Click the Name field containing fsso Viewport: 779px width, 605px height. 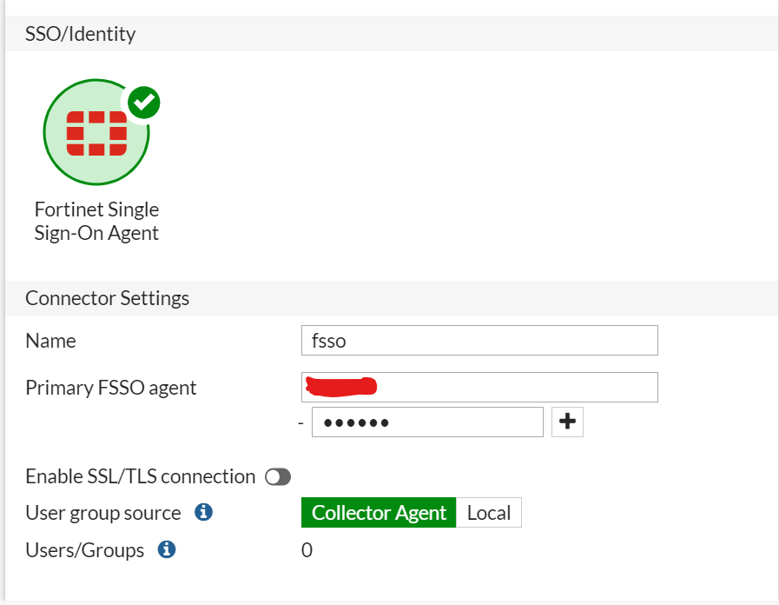pos(479,341)
